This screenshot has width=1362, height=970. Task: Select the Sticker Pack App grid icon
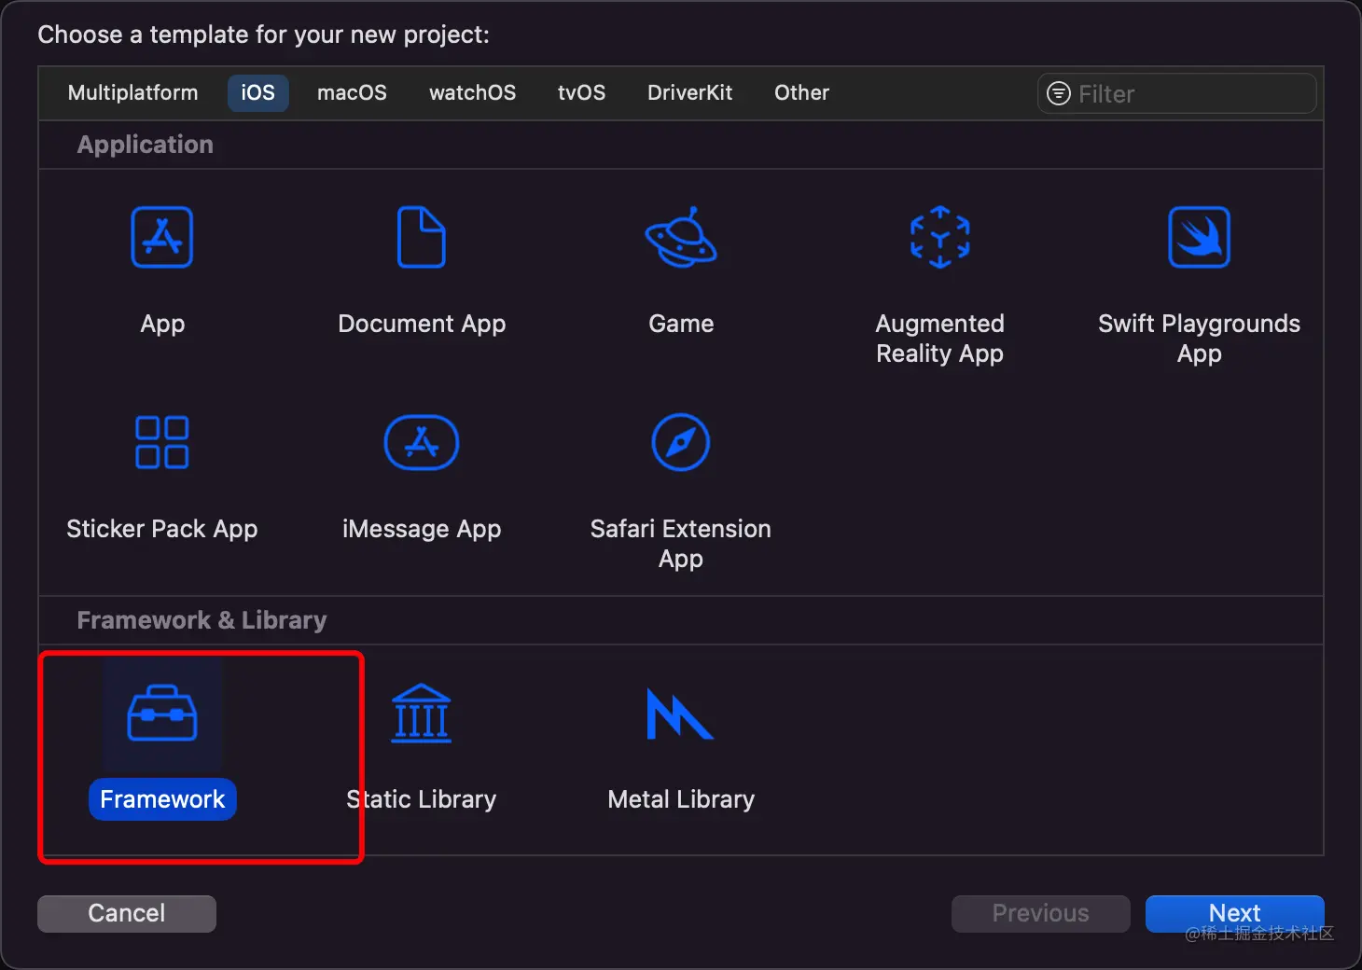coord(162,442)
